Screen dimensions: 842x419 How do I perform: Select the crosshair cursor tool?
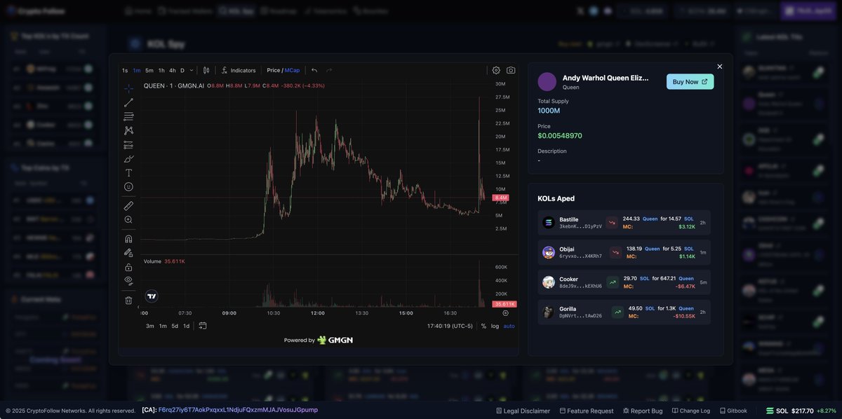click(x=128, y=89)
